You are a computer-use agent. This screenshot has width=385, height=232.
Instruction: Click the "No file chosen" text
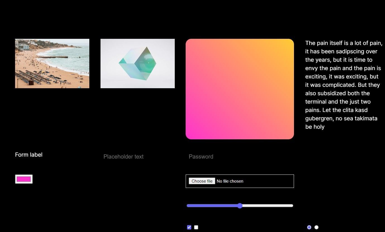point(230,181)
